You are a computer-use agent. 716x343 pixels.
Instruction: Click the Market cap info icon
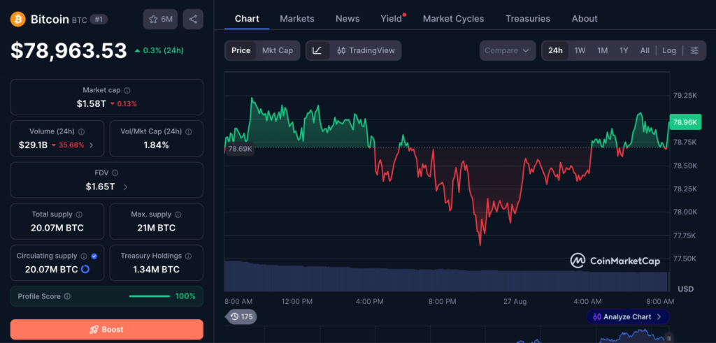click(x=127, y=91)
